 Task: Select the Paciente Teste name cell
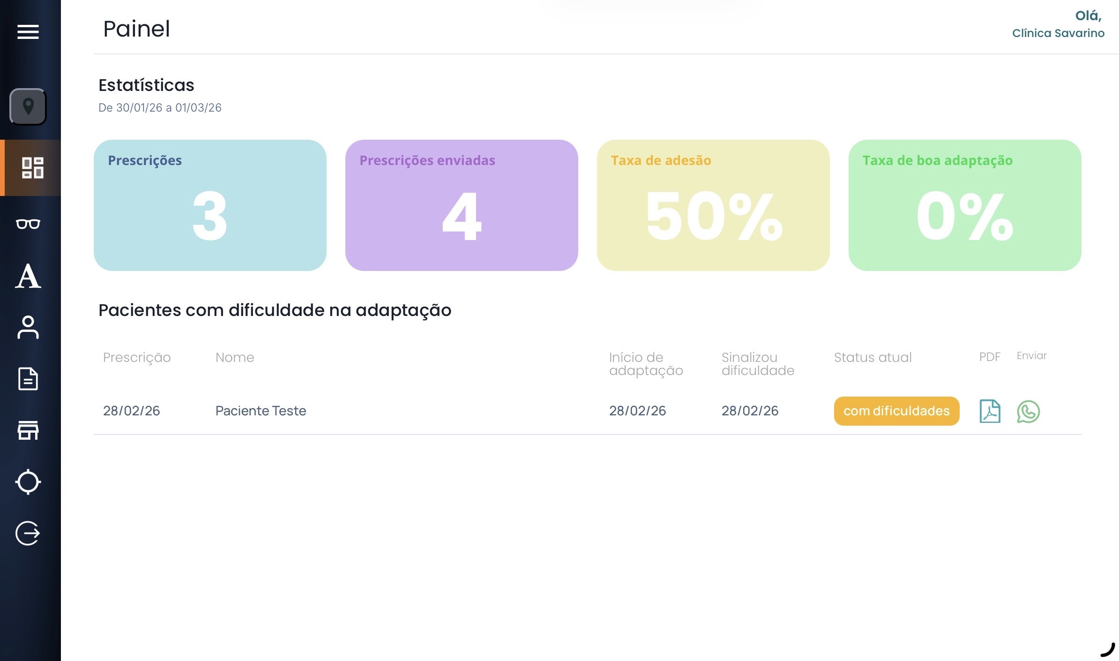261,411
